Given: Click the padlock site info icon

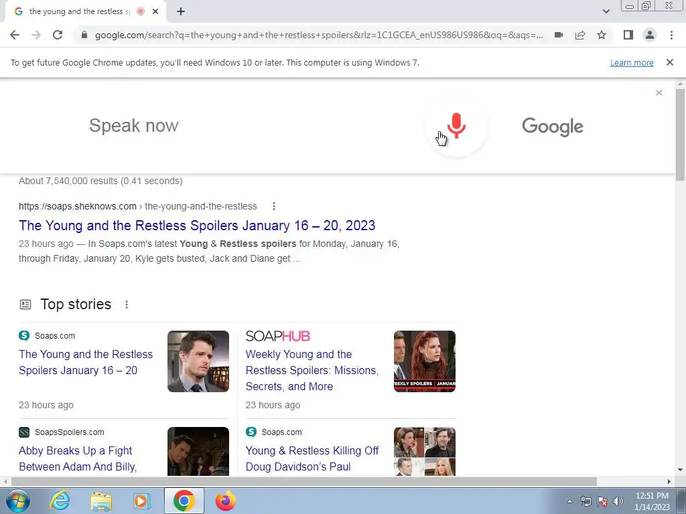Looking at the screenshot, I should pos(84,35).
